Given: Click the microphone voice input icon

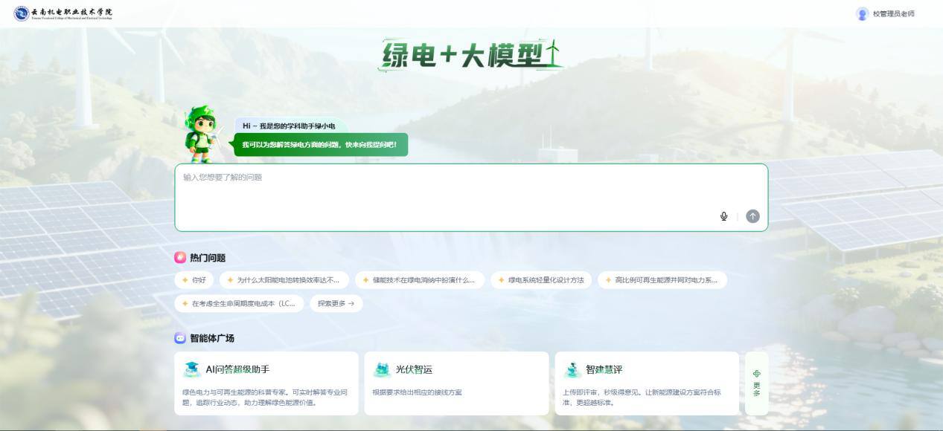Looking at the screenshot, I should click(723, 216).
